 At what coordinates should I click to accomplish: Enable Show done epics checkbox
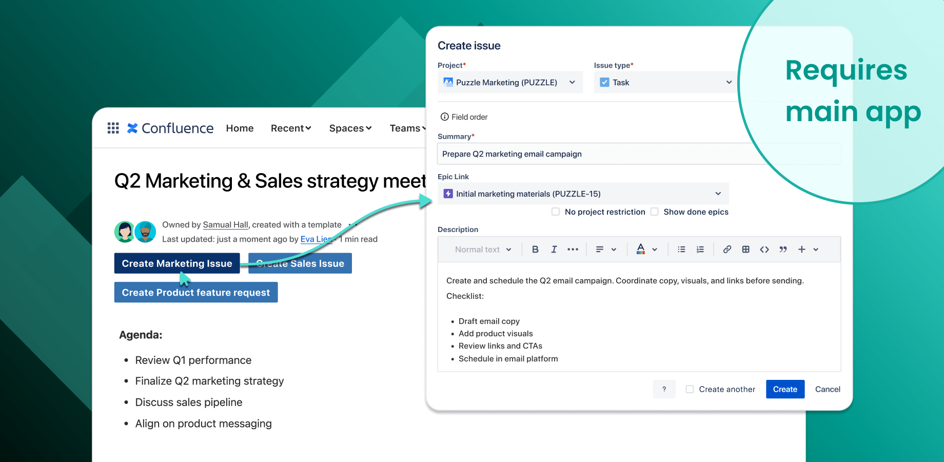coord(655,211)
